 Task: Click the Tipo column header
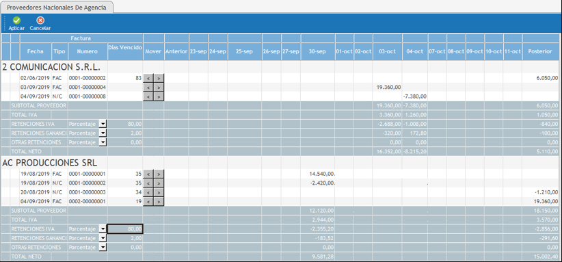pyautogui.click(x=59, y=51)
